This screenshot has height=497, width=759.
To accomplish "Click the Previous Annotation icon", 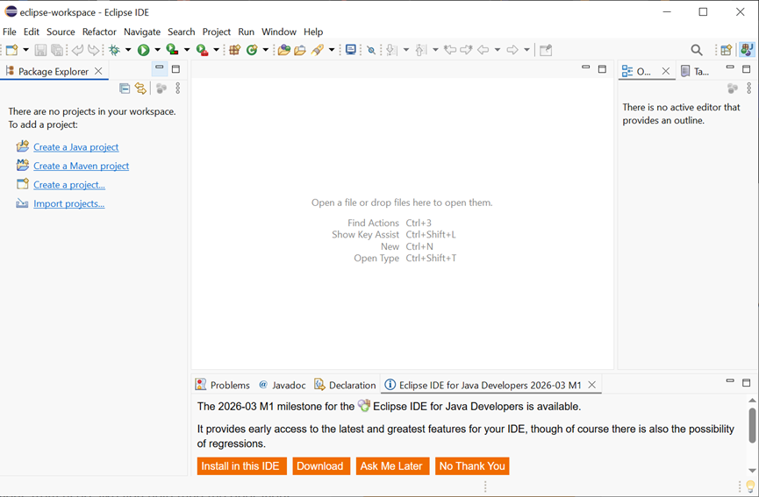I will coord(420,50).
